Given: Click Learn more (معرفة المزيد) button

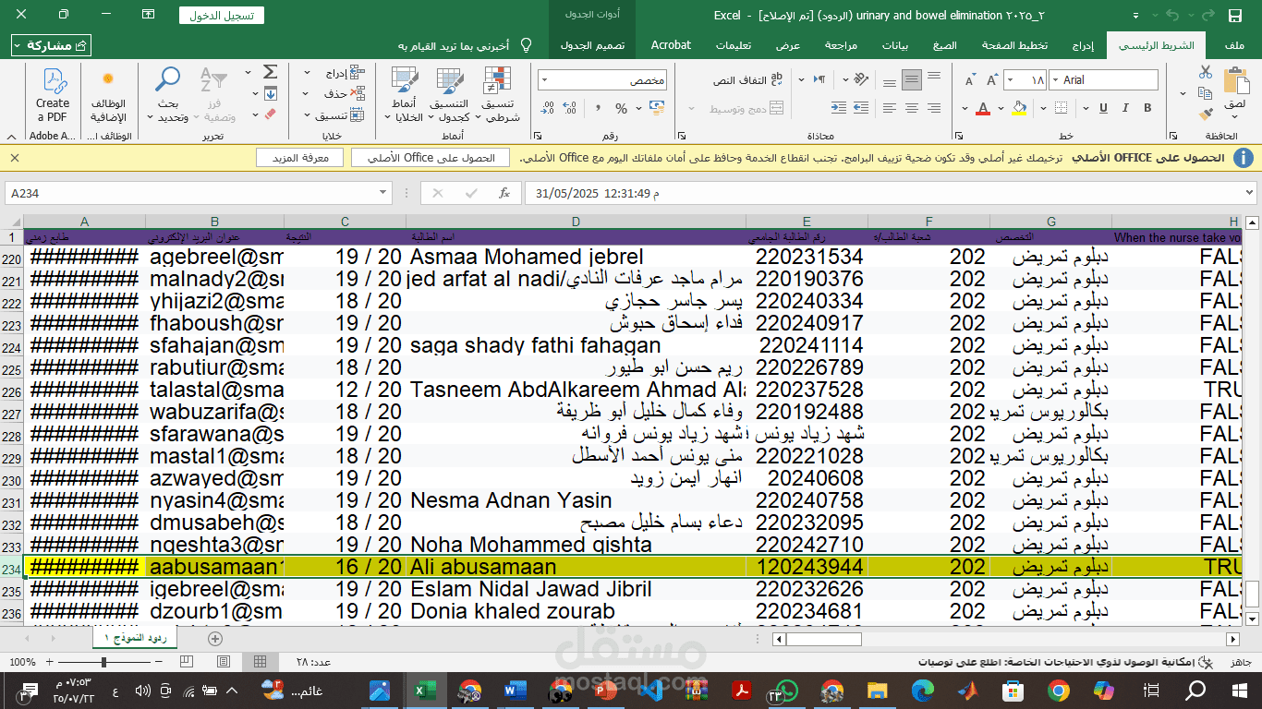Looking at the screenshot, I should tap(299, 158).
